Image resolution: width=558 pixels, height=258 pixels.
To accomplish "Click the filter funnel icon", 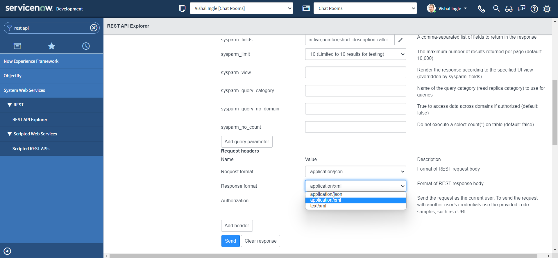I will tap(9, 28).
